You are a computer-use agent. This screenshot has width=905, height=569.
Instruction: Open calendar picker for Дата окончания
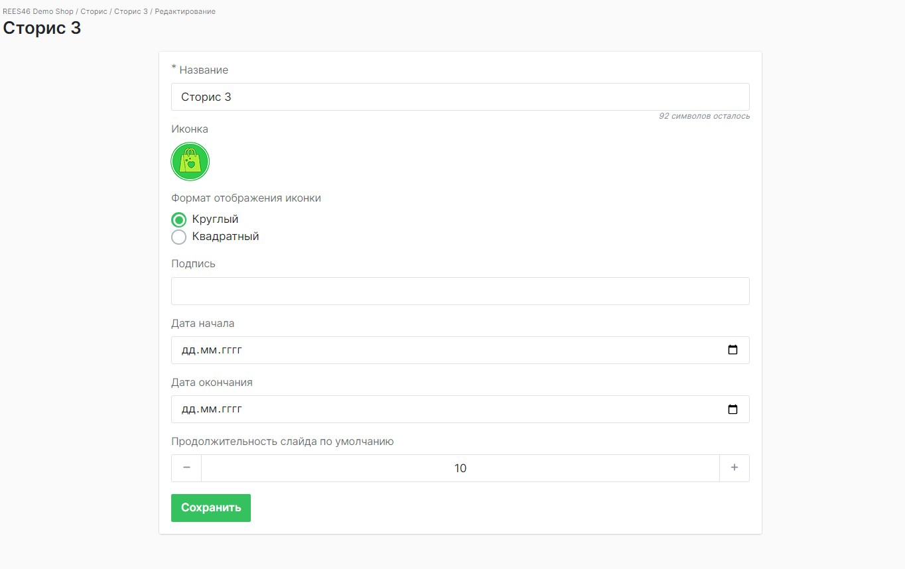(x=732, y=409)
